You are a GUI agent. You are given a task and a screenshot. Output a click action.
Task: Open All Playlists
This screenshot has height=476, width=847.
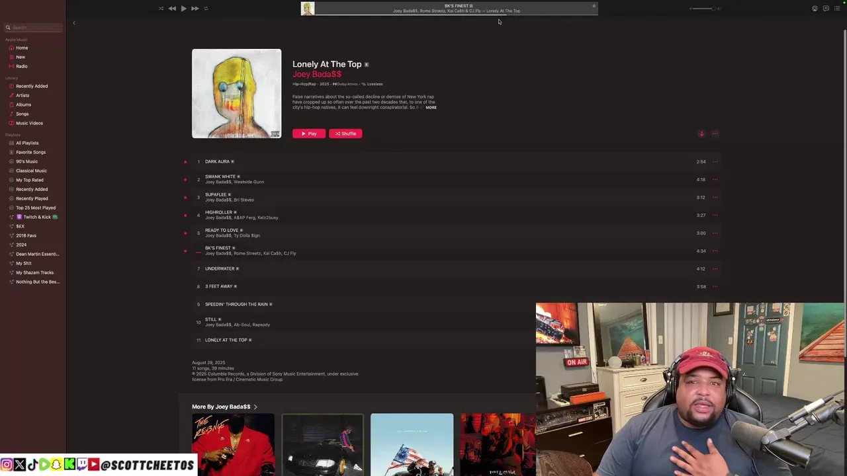point(27,143)
